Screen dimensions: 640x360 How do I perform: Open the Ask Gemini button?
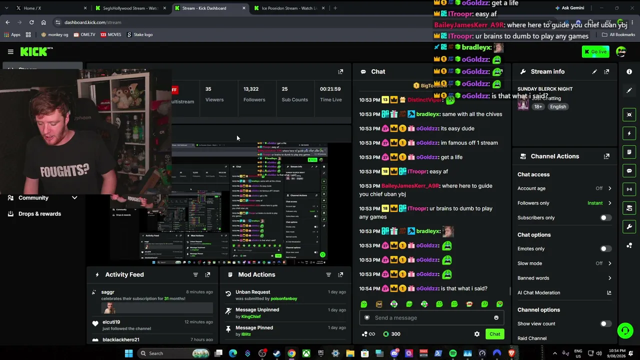pyautogui.click(x=569, y=8)
